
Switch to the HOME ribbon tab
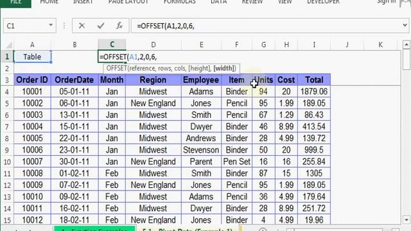point(49,2)
